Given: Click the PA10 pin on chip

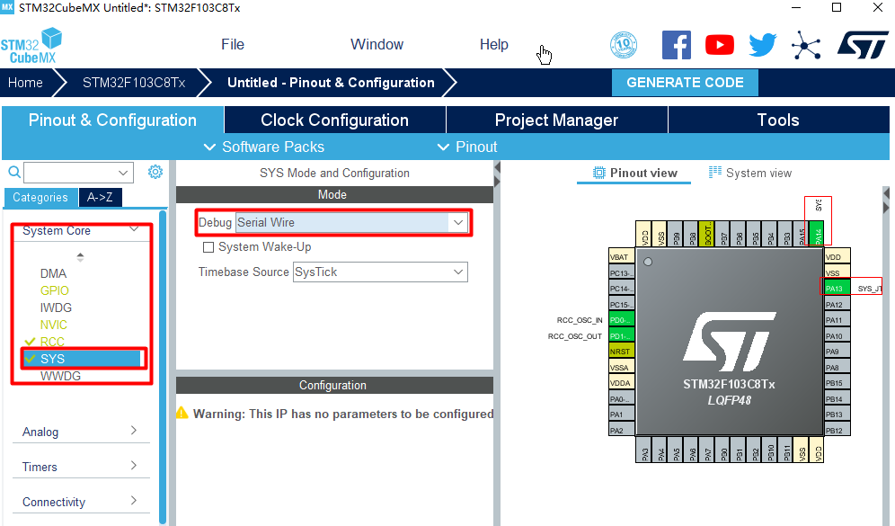Looking at the screenshot, I should click(837, 335).
